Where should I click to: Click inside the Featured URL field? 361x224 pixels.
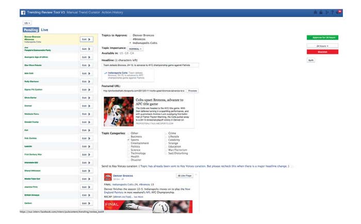pos(144,91)
